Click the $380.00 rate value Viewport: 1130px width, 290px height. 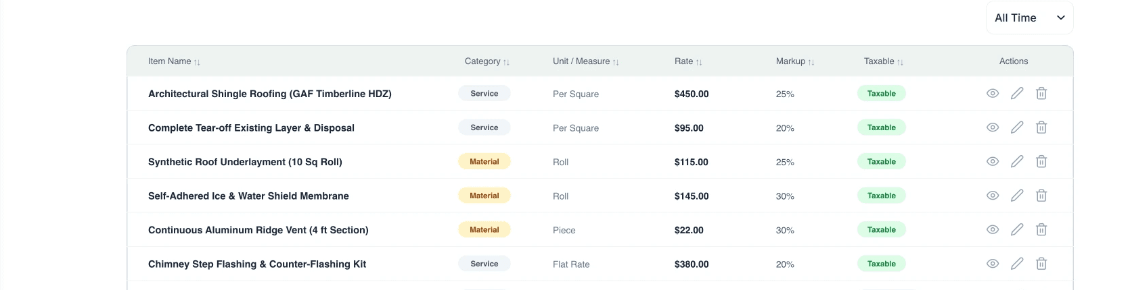tap(692, 264)
